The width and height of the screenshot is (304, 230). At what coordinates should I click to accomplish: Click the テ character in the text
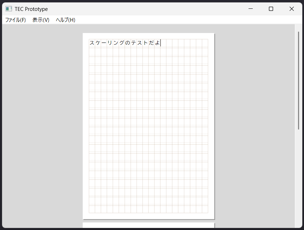coord(134,43)
